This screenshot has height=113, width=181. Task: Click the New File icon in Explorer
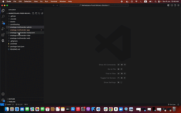click(x=33, y=13)
